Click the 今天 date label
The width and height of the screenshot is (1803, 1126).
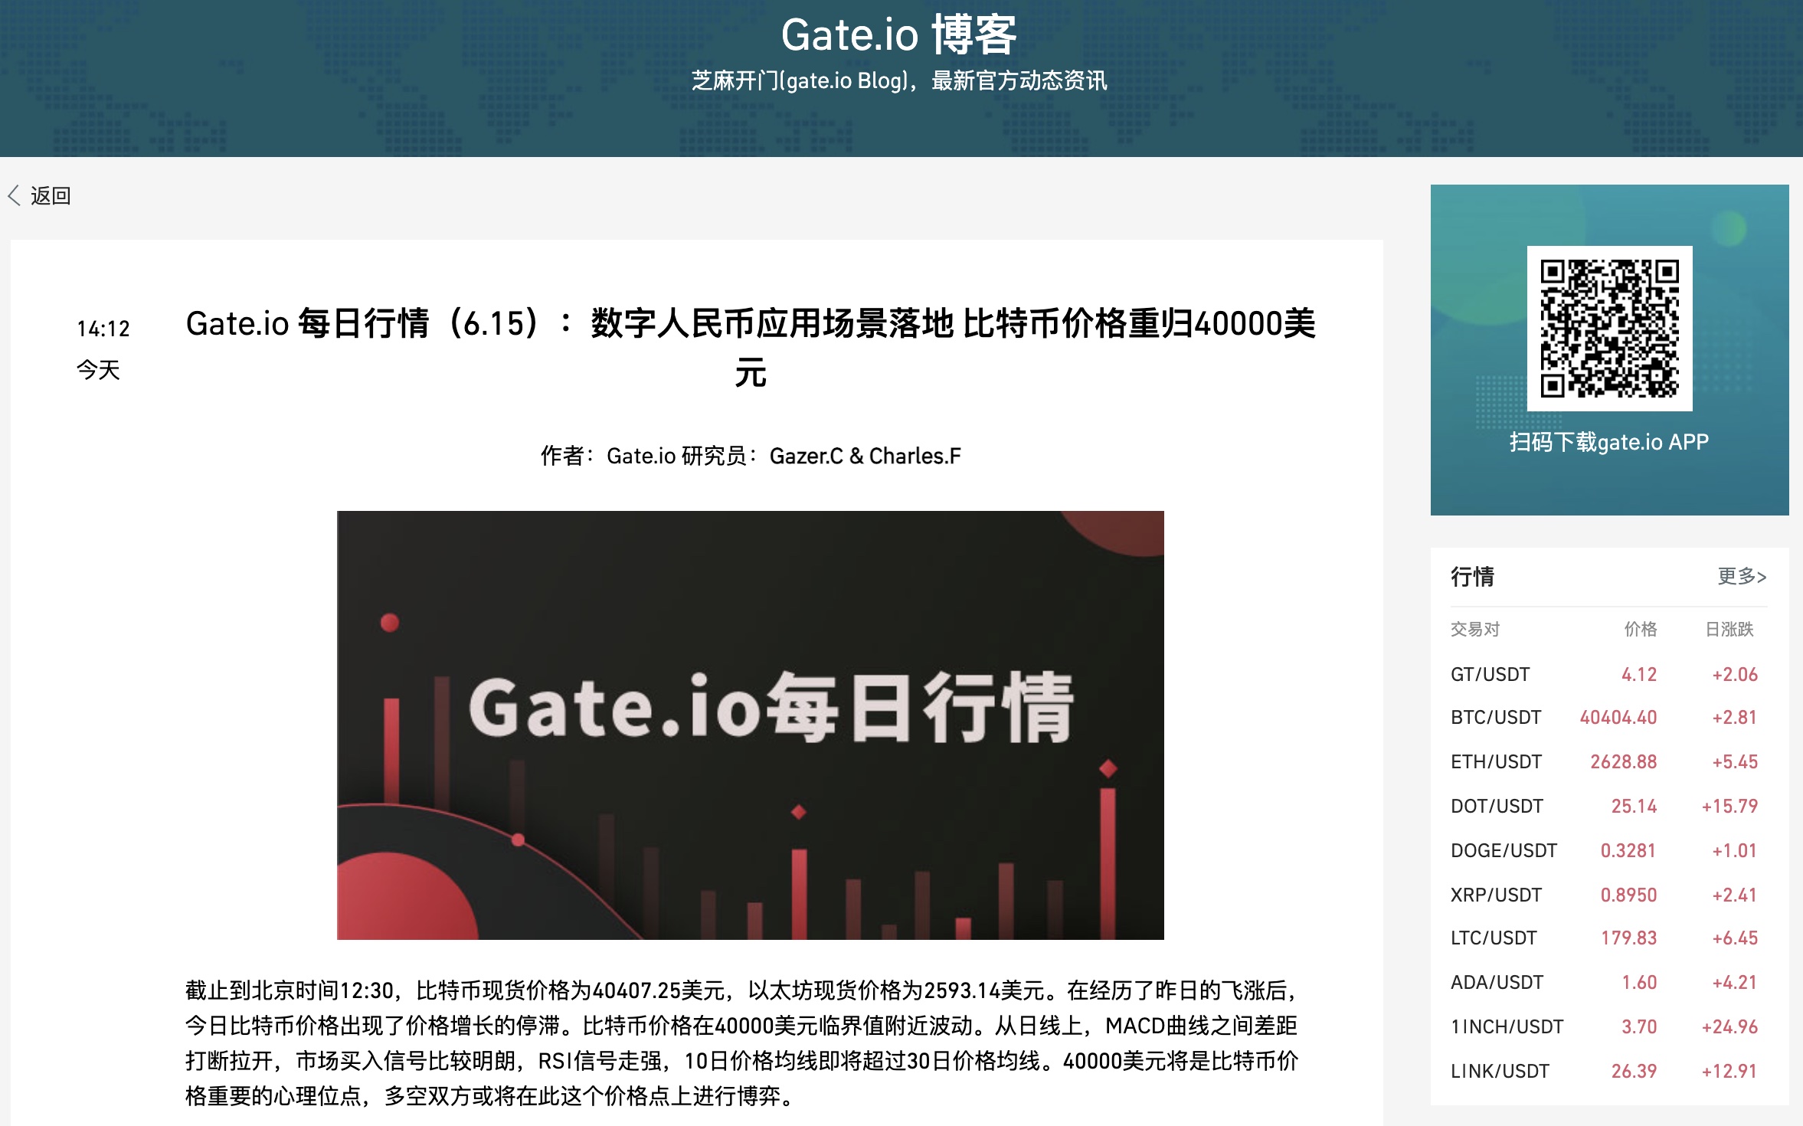[98, 370]
